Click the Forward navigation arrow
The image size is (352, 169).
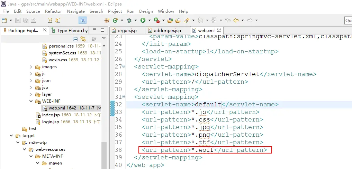(x=250, y=21)
